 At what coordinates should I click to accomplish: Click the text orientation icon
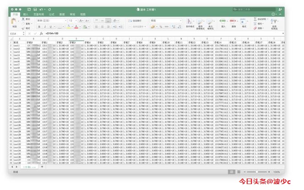click(x=116, y=21)
